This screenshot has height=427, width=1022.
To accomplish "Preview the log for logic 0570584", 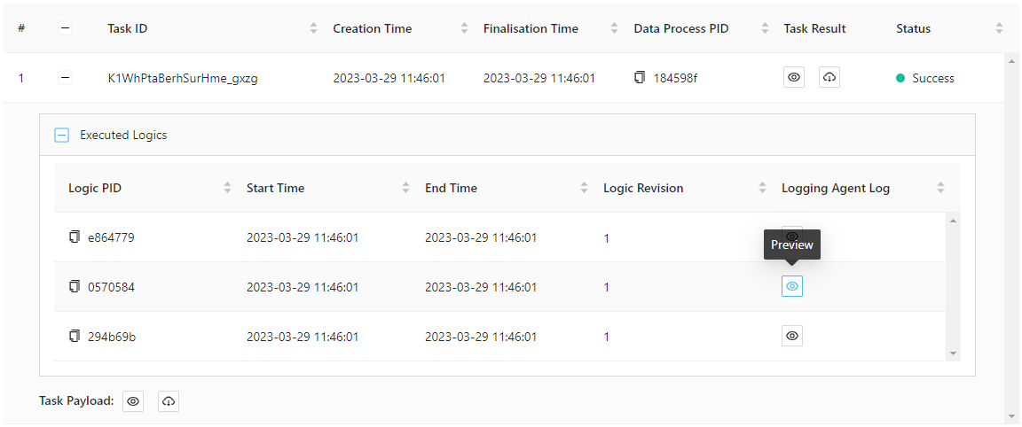I will (792, 286).
